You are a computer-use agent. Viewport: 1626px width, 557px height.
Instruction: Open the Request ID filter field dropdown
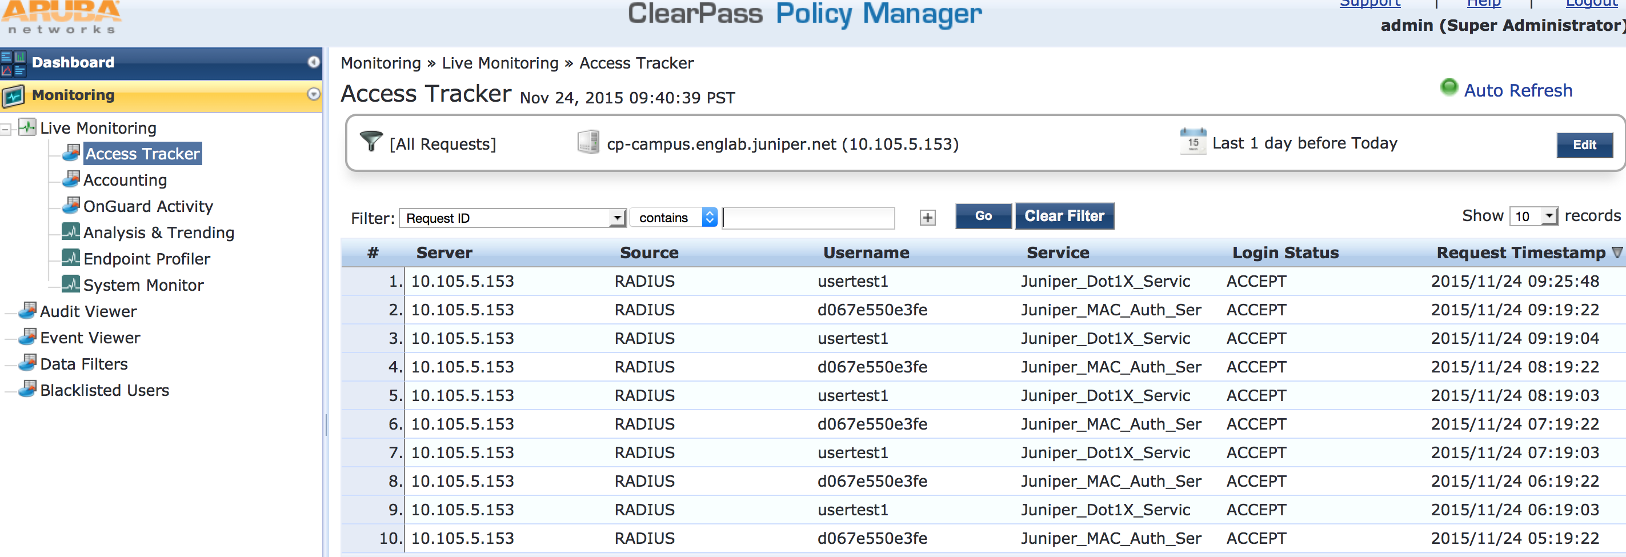(x=616, y=218)
